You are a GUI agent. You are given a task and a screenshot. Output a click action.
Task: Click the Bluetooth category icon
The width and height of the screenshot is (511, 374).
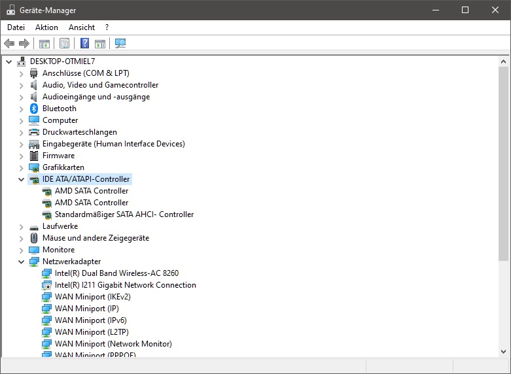point(34,109)
